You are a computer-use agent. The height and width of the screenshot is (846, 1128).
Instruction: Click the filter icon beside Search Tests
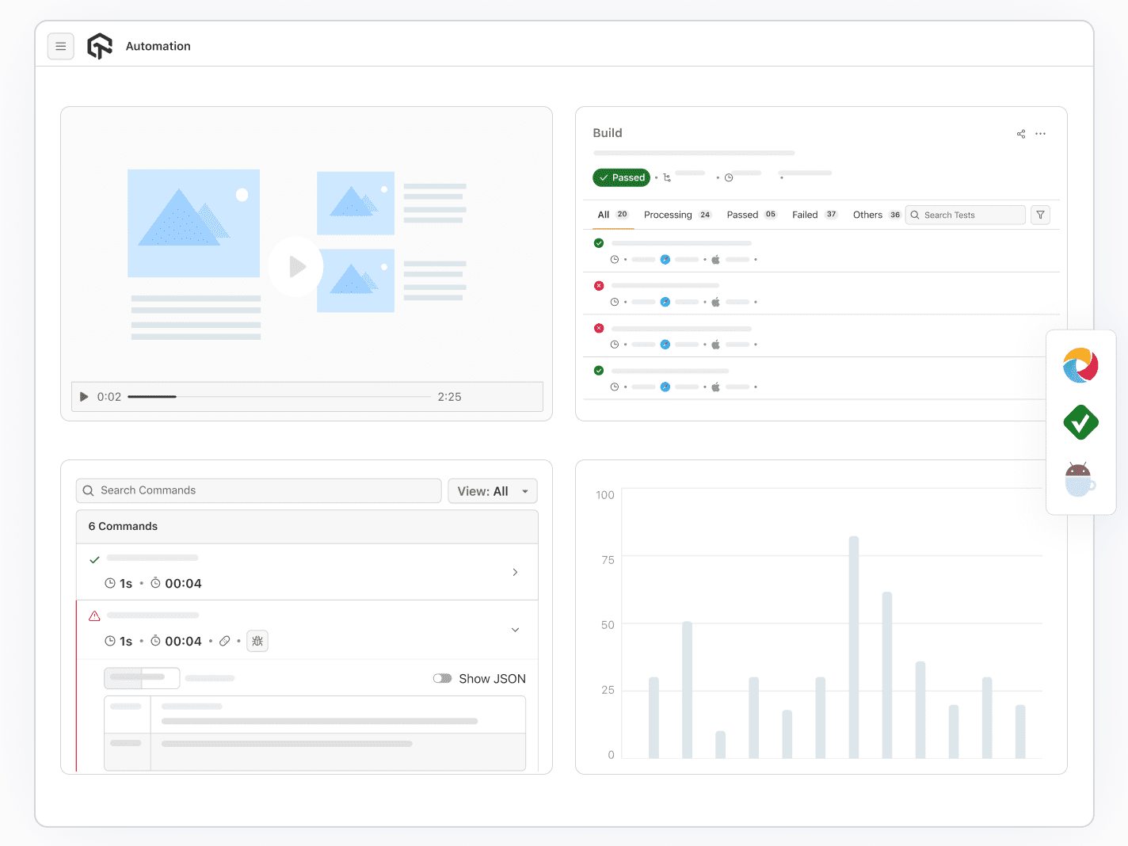point(1040,215)
